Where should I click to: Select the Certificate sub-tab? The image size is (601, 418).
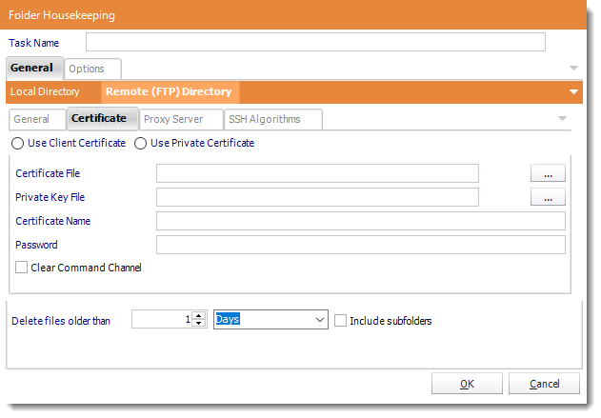(x=103, y=119)
